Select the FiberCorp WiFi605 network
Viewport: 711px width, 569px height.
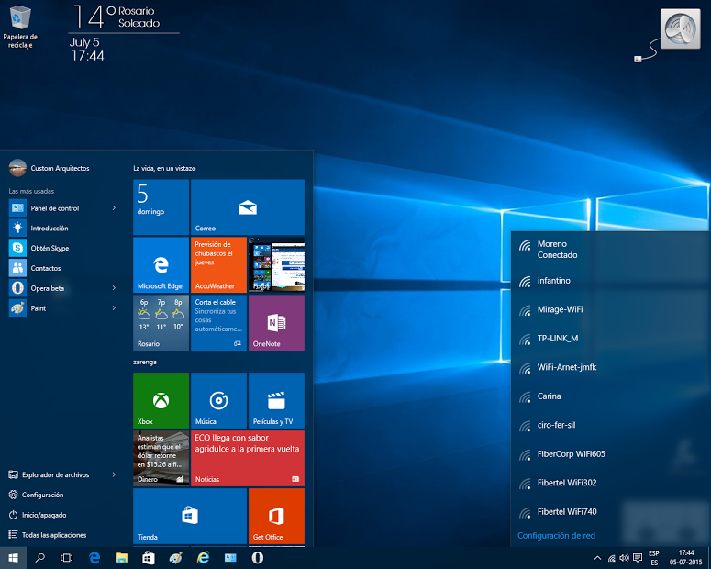(610, 454)
